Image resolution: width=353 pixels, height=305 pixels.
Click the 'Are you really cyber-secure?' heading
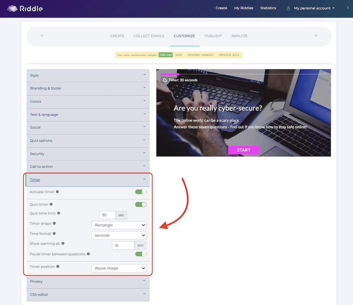tap(218, 108)
